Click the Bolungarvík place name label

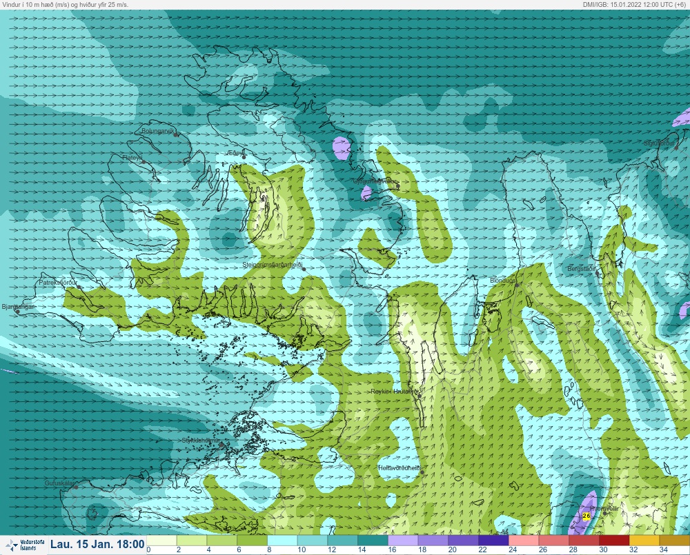click(x=159, y=131)
